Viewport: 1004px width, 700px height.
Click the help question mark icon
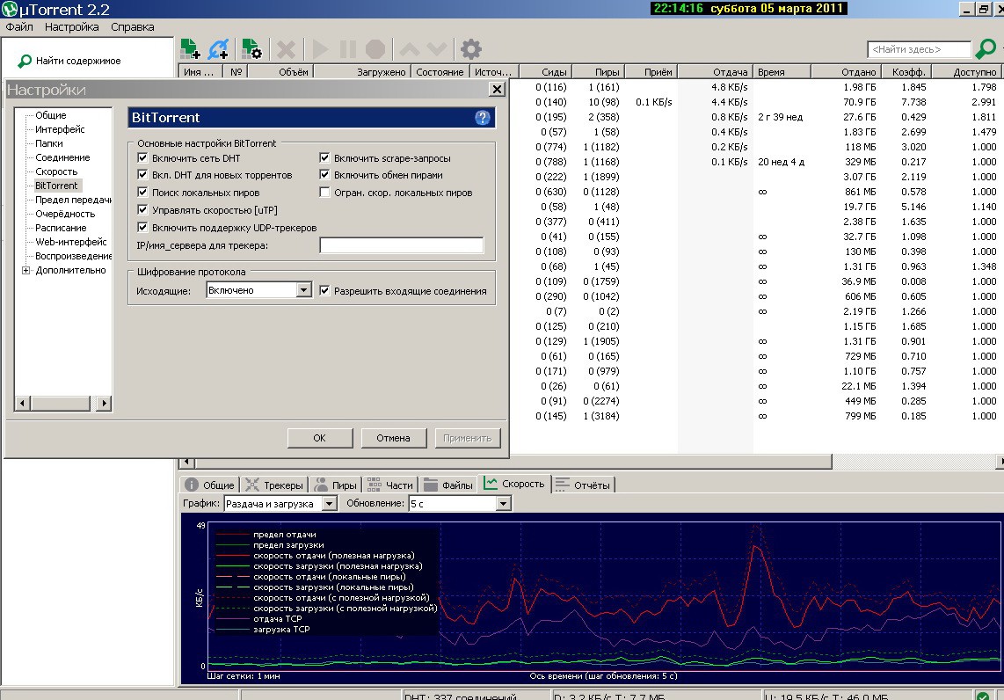(x=482, y=117)
